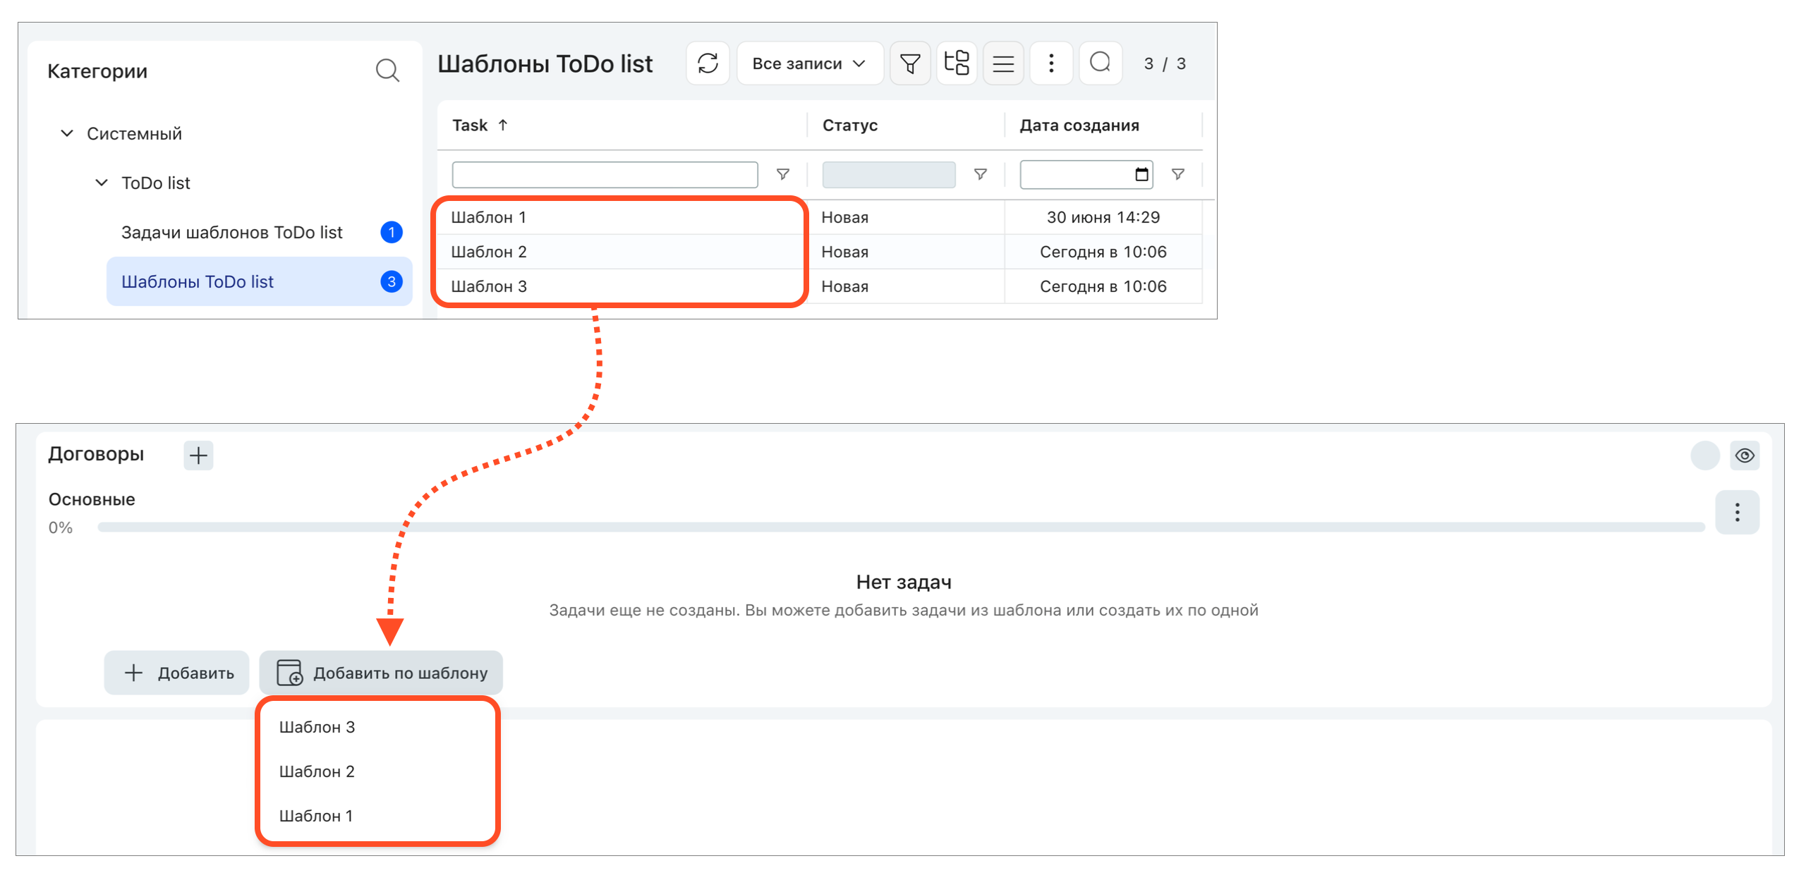
Task: Open the three-dot menu in templates toolbar
Action: click(1051, 63)
